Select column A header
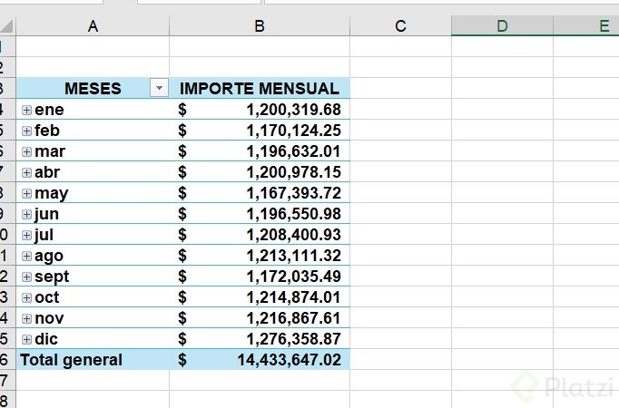The width and height of the screenshot is (619, 408). click(x=93, y=26)
